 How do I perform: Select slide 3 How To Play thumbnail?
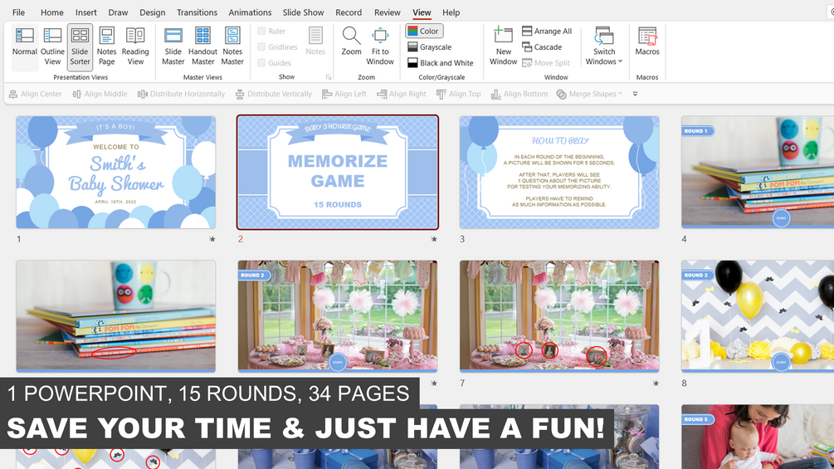point(559,173)
